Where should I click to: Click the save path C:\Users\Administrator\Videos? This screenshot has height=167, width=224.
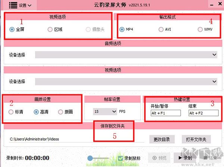pyautogui.click(x=34, y=139)
